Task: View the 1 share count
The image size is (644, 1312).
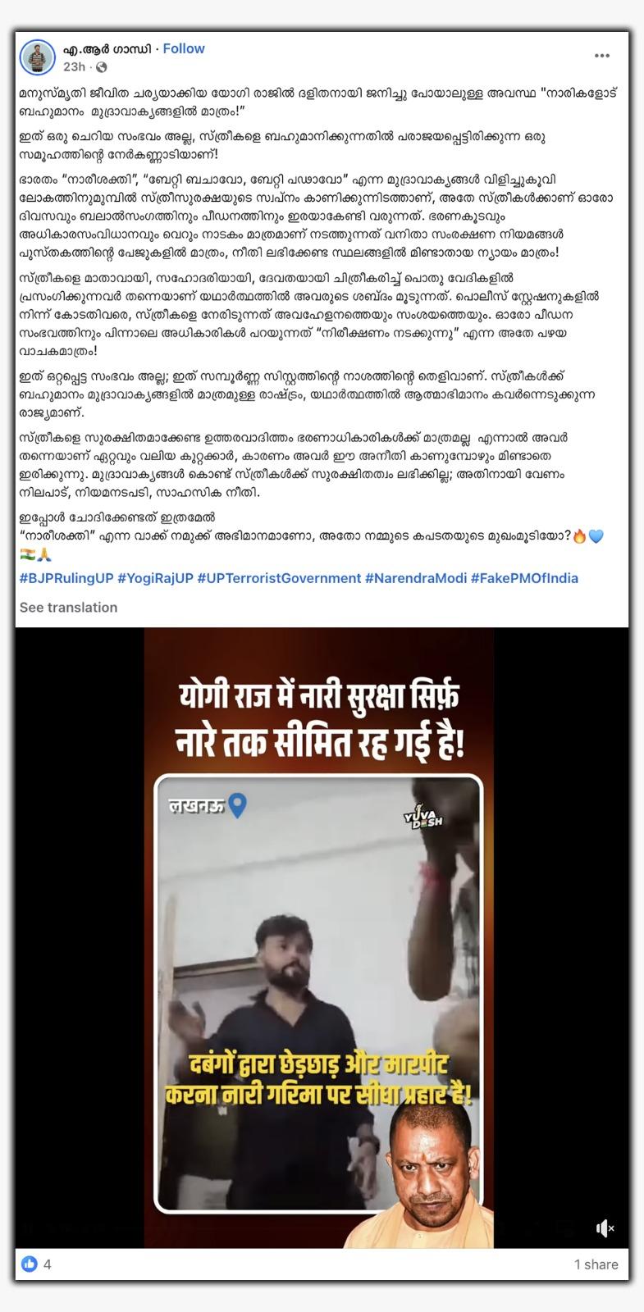Action: point(596,1264)
